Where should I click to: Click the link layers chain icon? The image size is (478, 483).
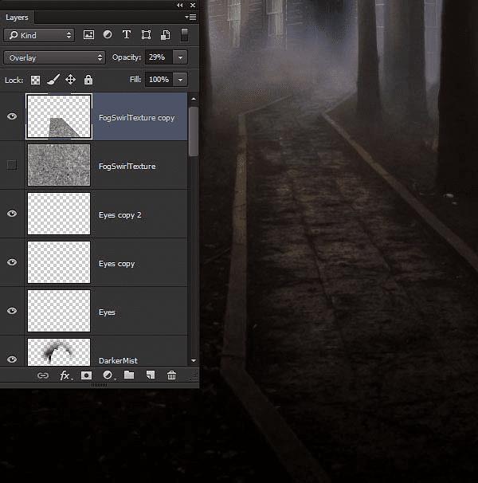[x=43, y=375]
